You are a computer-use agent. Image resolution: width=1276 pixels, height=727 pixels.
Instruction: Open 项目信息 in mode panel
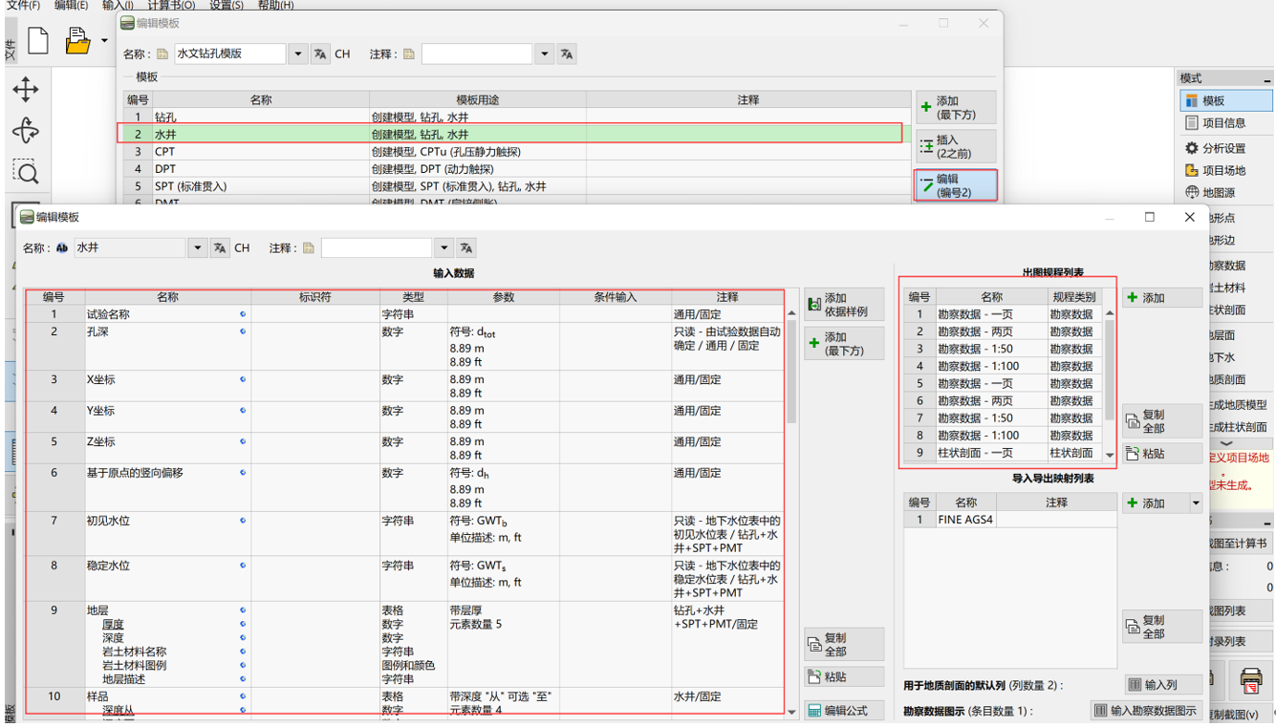coord(1226,122)
